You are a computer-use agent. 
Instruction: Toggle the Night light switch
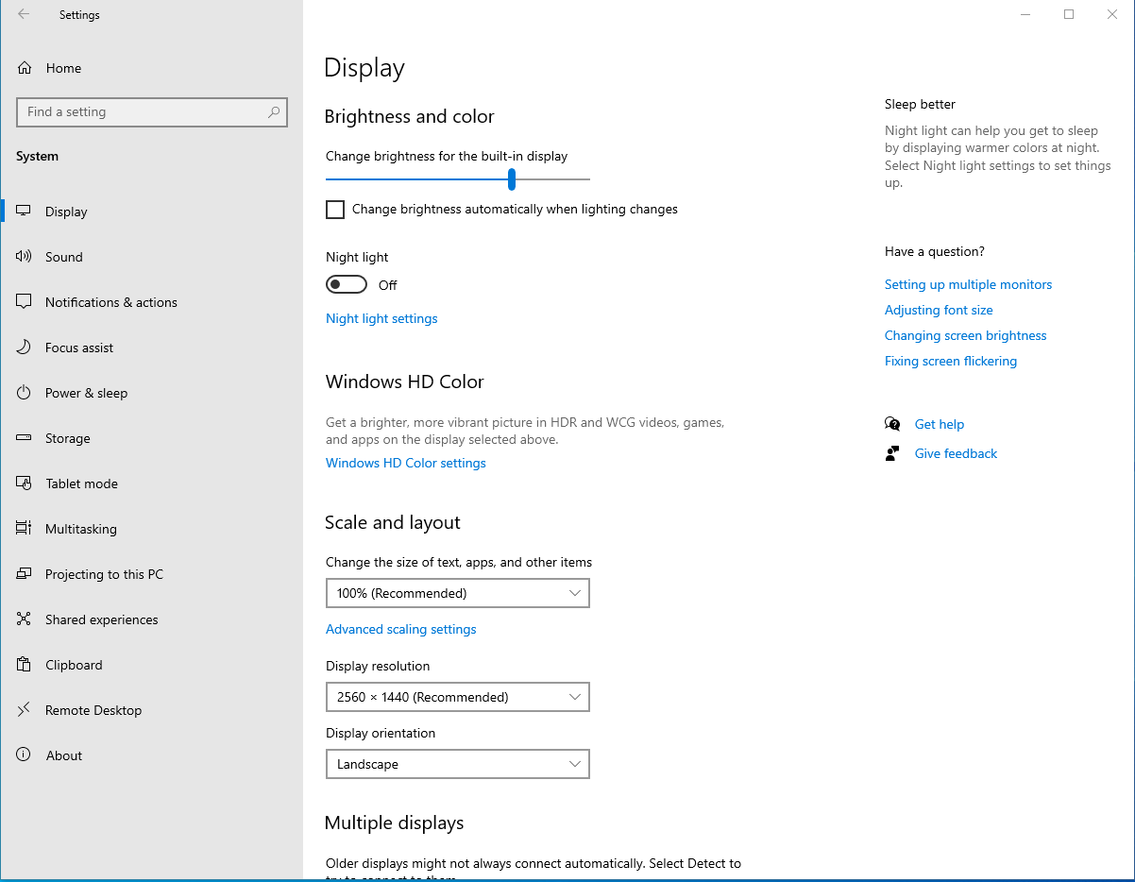(x=347, y=285)
